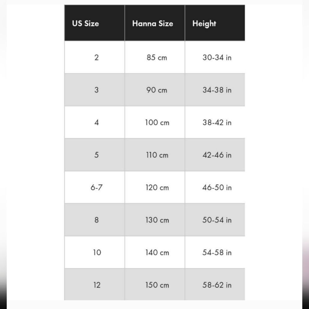The height and width of the screenshot is (309, 309).
Task: Select the 85 cm Hanna size cell
Action: coord(155,57)
